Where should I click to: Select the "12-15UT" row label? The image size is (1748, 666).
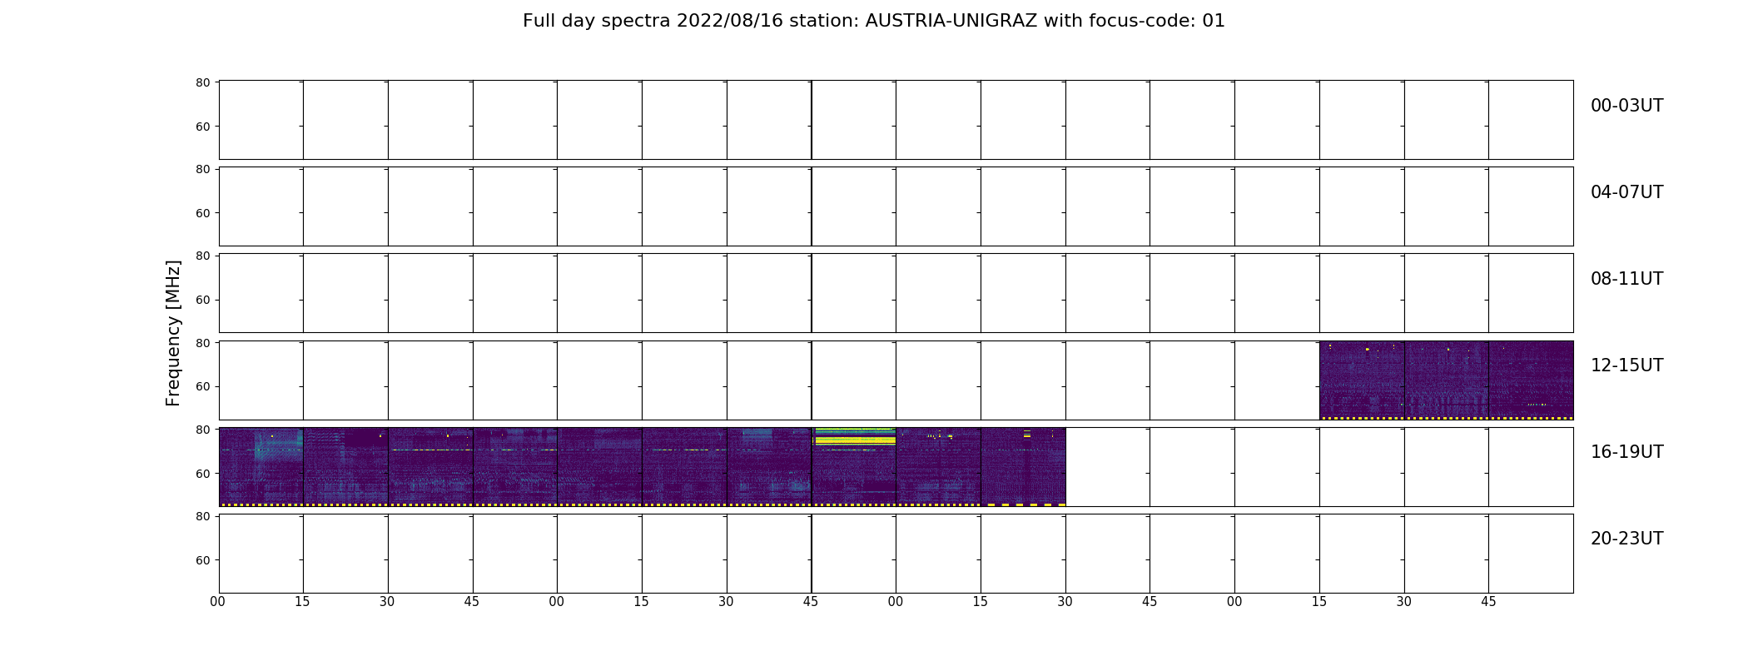click(x=1626, y=365)
